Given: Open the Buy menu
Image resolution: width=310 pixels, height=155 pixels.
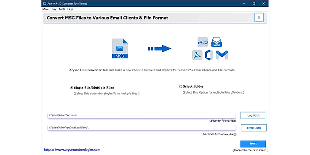Looking at the screenshot, I should coord(54,9).
